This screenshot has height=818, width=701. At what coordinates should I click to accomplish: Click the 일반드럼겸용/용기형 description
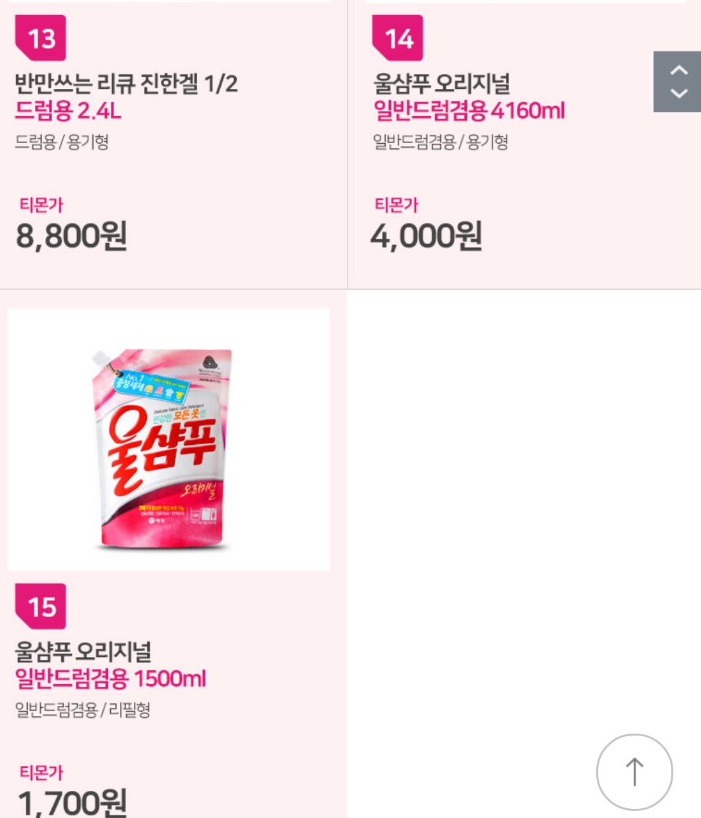click(x=440, y=142)
